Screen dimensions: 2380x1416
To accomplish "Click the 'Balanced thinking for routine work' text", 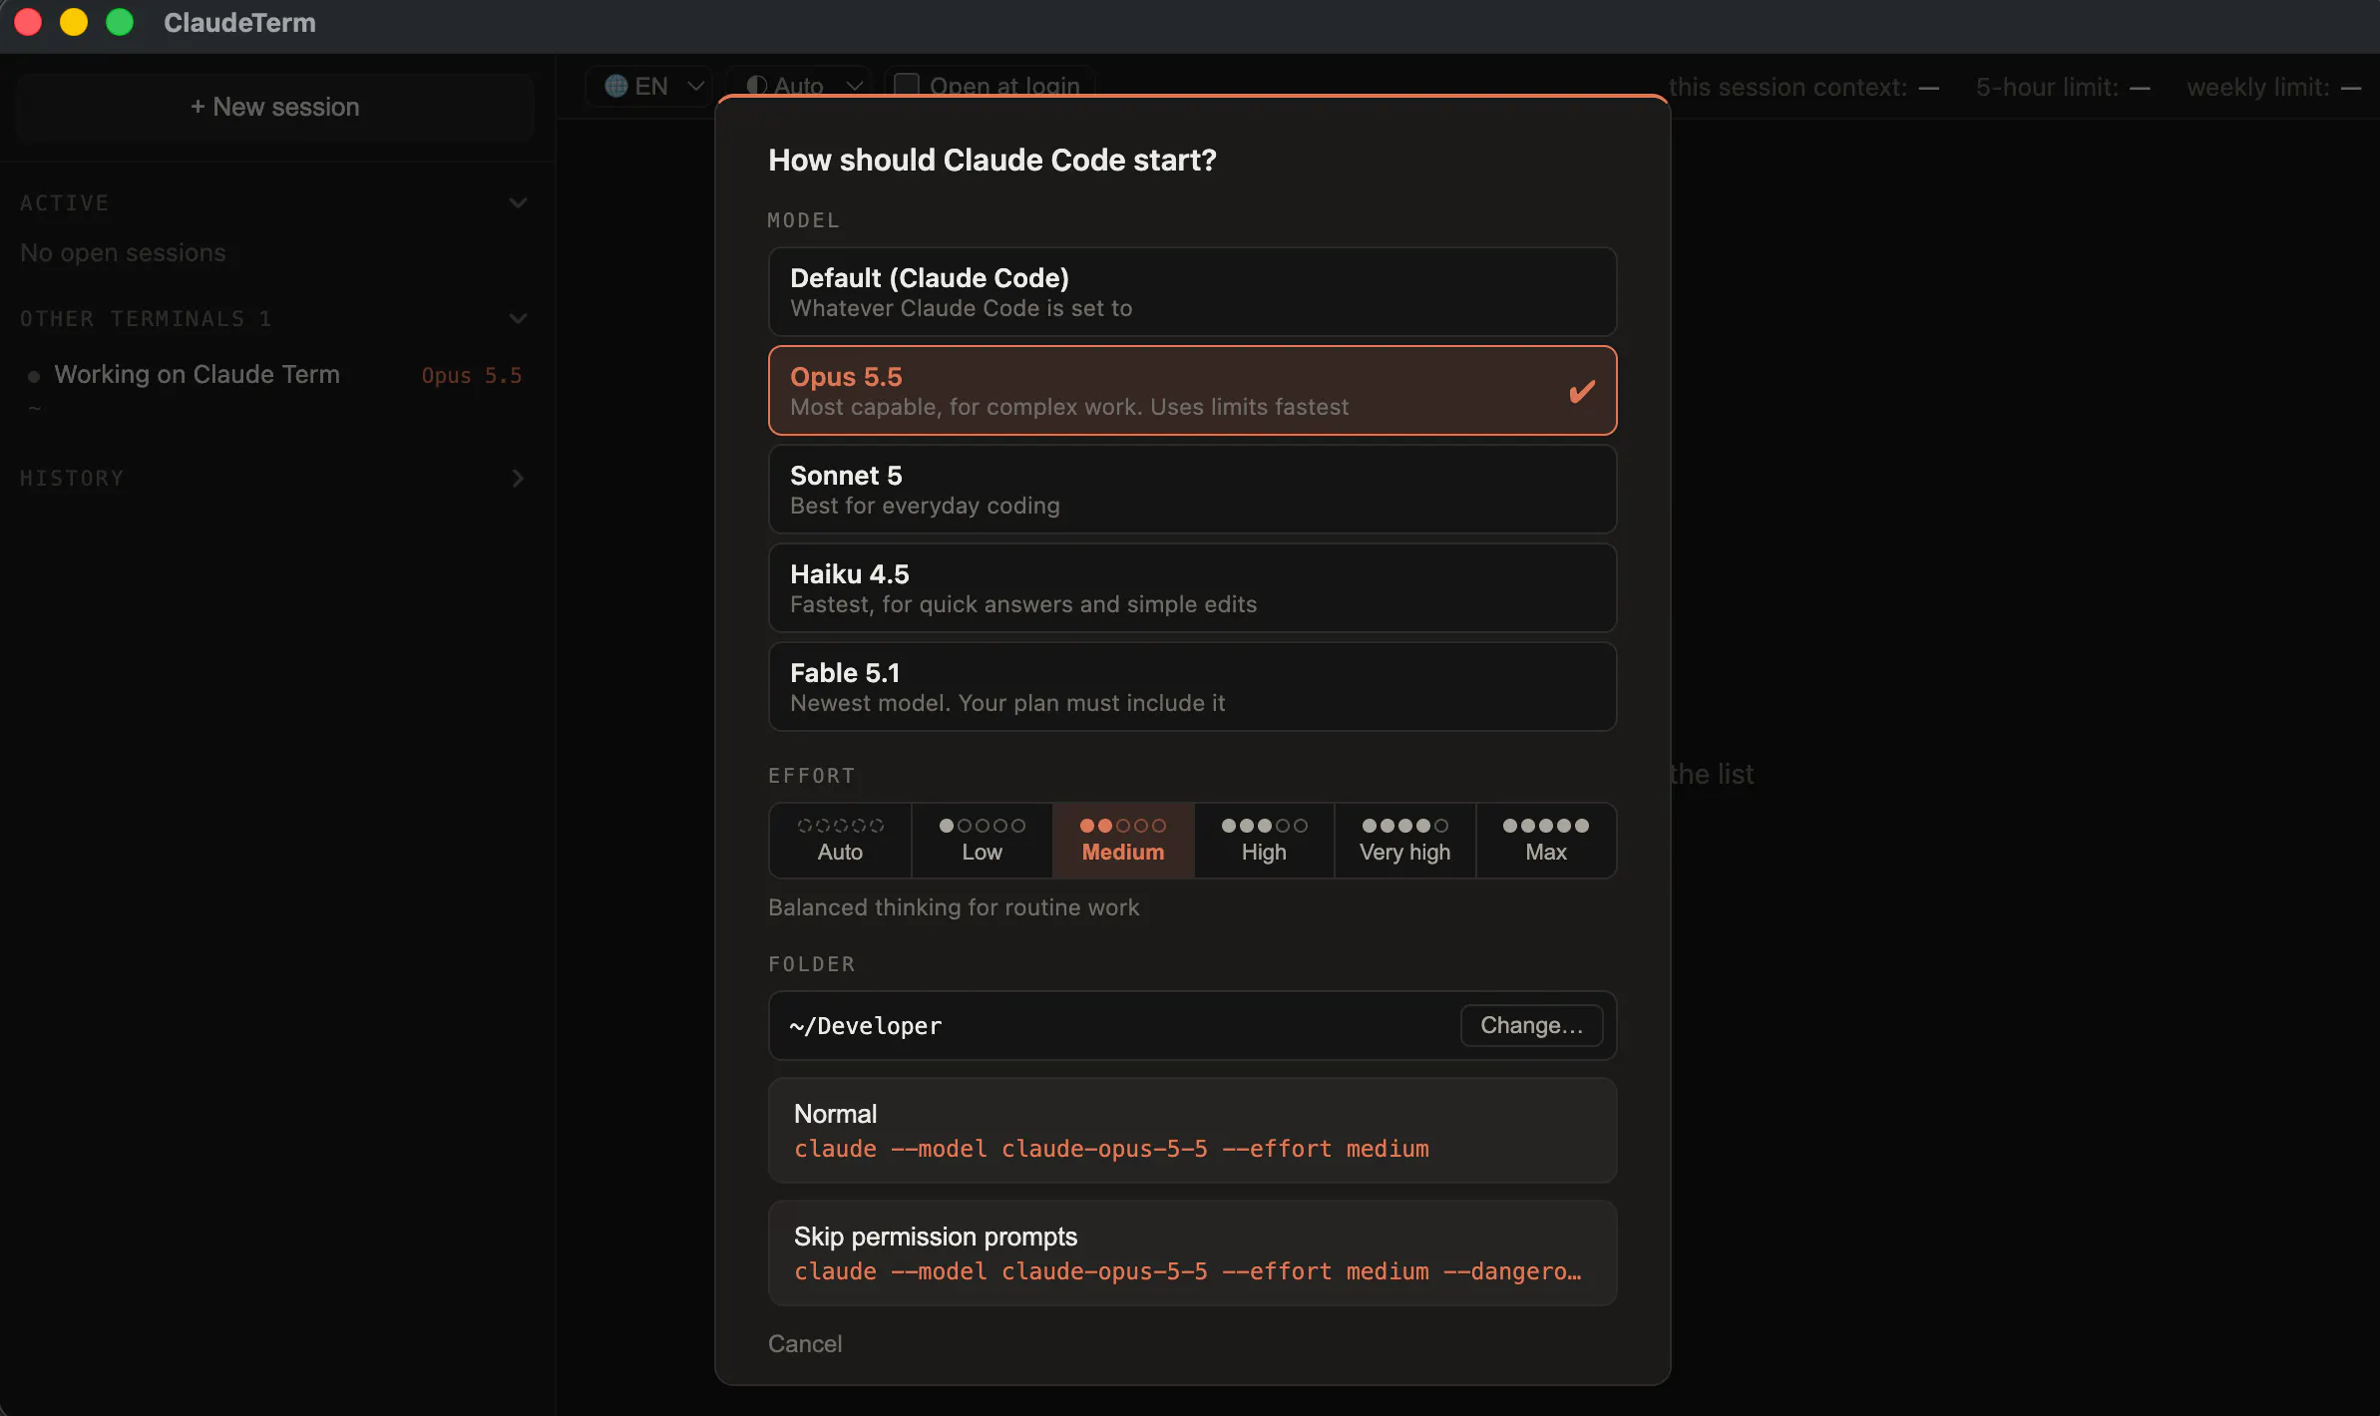I will pos(954,907).
